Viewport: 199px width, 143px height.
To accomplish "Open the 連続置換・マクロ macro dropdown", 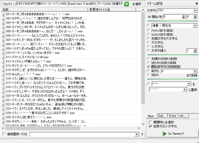I will (x=137, y=134).
